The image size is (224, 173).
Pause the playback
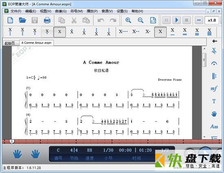point(167,20)
